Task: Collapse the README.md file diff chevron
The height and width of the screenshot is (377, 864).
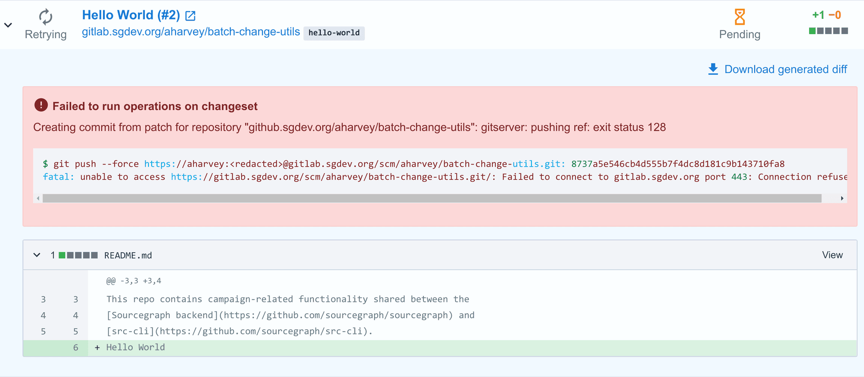Action: pyautogui.click(x=37, y=255)
